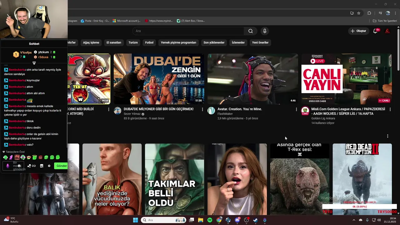Open Spotify from the taskbar
The height and width of the screenshot is (225, 400).
click(210, 220)
